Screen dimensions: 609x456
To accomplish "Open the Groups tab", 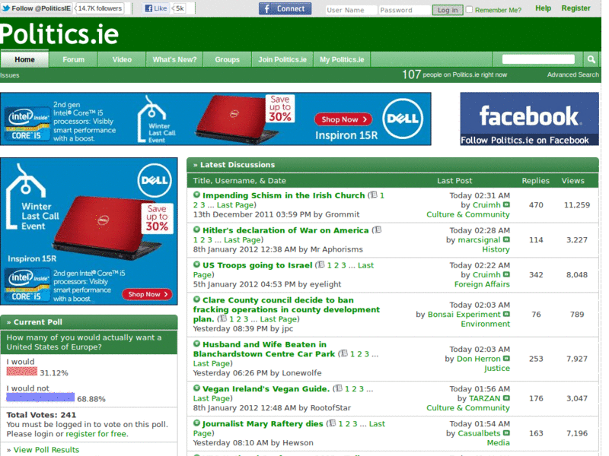I will pos(227,59).
